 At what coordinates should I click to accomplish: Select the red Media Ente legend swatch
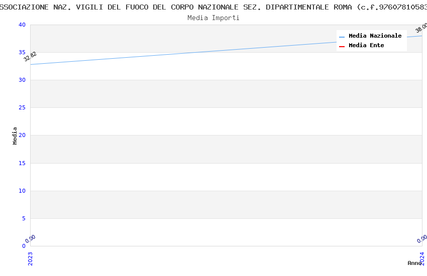[342, 47]
